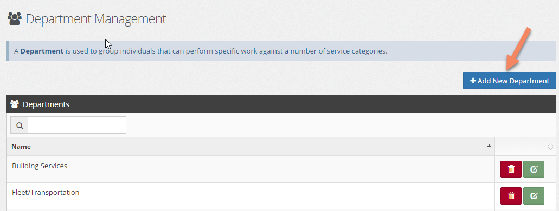This screenshot has width=559, height=211.
Task: Click the bold Department word in info banner
Action: tap(42, 51)
